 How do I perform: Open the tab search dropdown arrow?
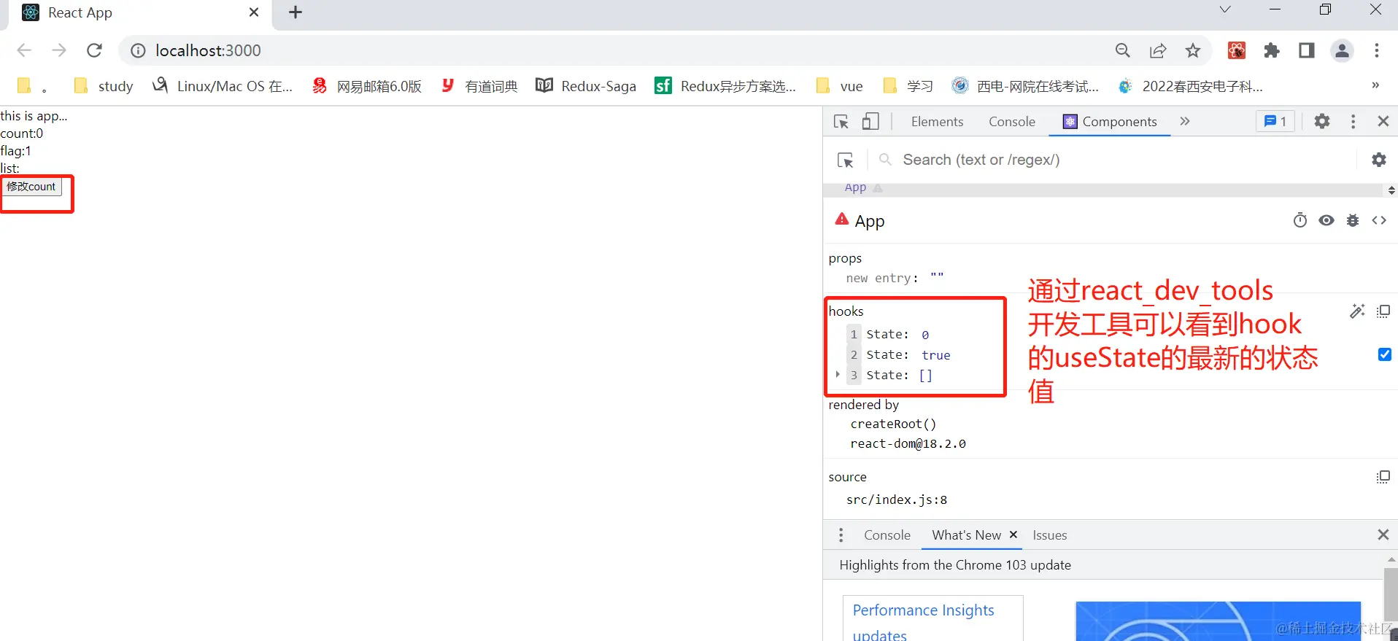[x=1225, y=9]
